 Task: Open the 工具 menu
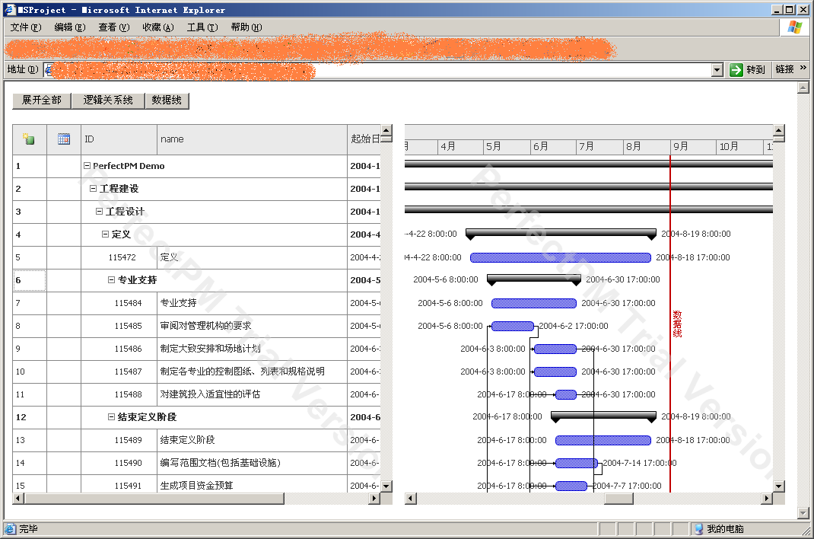(202, 27)
